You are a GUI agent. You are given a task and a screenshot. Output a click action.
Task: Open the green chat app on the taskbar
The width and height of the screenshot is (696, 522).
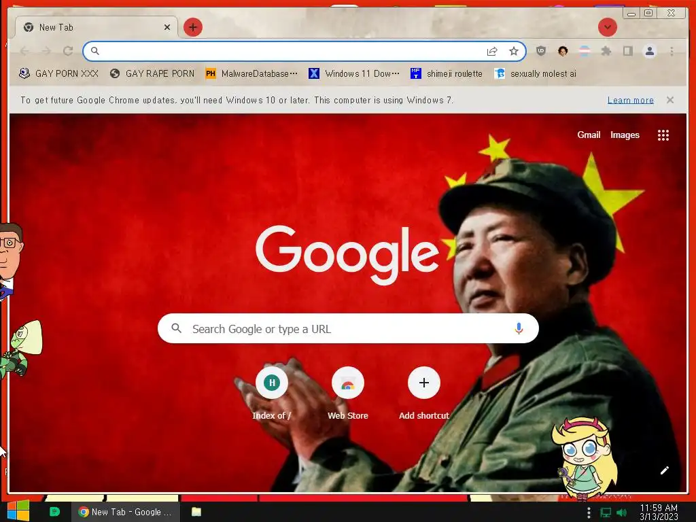[54, 512]
